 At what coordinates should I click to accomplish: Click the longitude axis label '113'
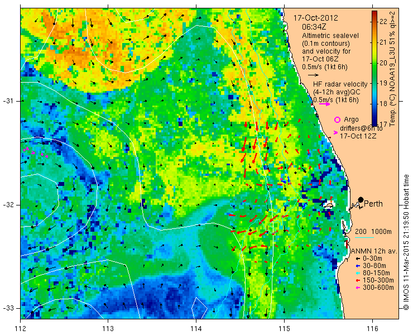click(x=108, y=329)
